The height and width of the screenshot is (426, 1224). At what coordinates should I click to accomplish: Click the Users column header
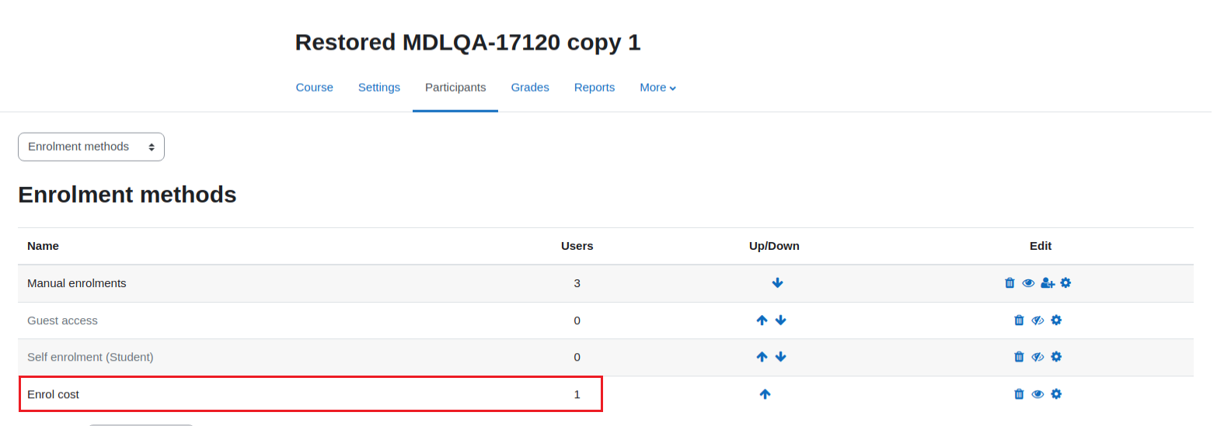click(x=577, y=246)
